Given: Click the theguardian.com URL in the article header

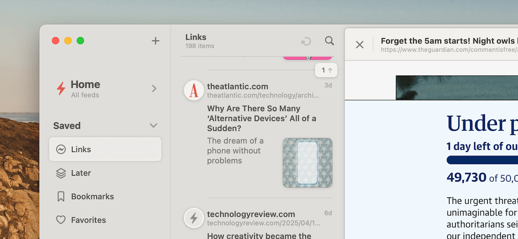Looking at the screenshot, I should click(447, 49).
